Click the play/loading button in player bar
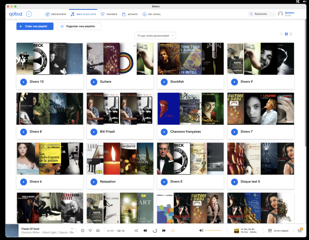Viewport: 309px width, 240px height. [x=155, y=231]
